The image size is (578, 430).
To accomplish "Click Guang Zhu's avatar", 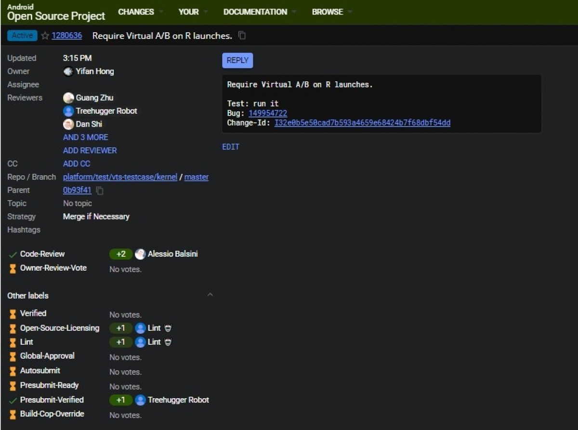I will tap(68, 98).
